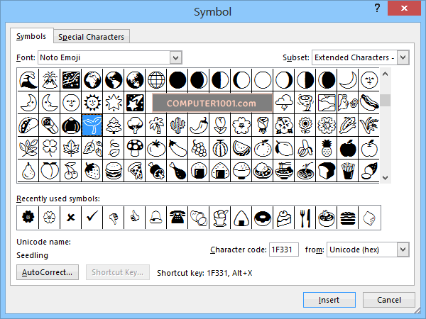The height and width of the screenshot is (319, 426).
Task: Click the symbol grid scroll down arrow
Action: 385,178
